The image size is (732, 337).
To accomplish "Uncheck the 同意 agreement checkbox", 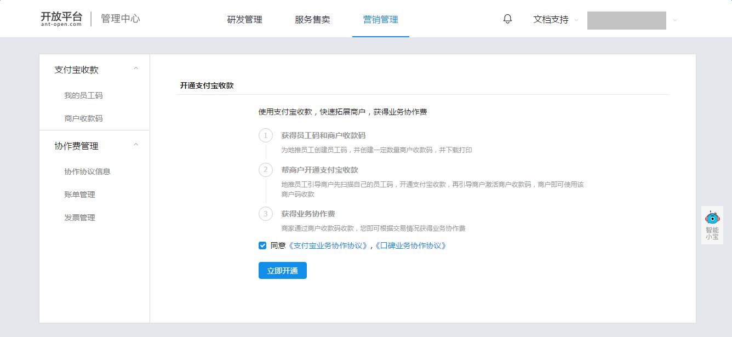I will pyautogui.click(x=262, y=245).
